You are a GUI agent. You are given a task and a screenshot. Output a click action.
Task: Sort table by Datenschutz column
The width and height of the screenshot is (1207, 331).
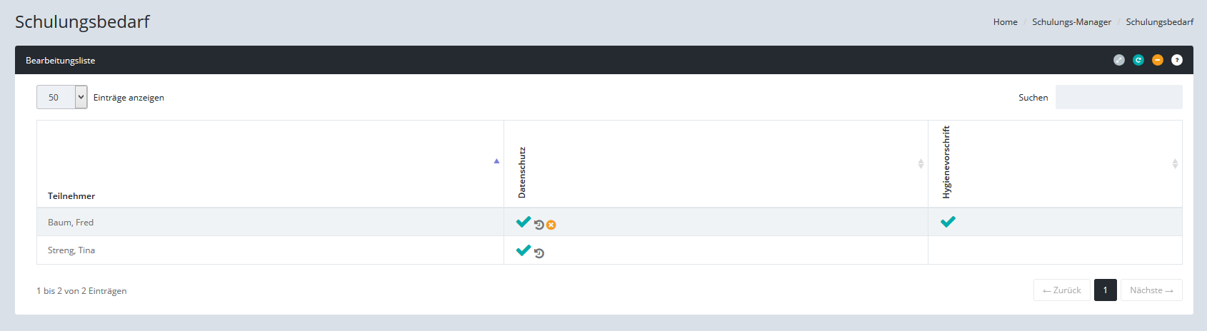pos(522,173)
